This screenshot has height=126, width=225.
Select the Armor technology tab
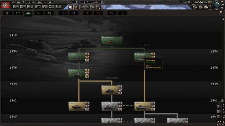[x=28, y=13]
